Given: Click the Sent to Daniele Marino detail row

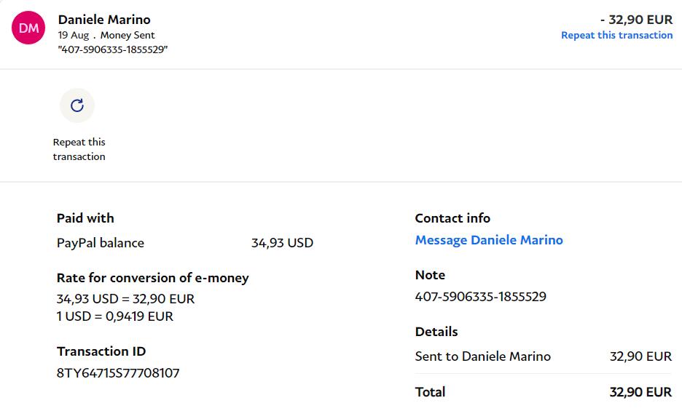Looking at the screenshot, I should tap(483, 356).
